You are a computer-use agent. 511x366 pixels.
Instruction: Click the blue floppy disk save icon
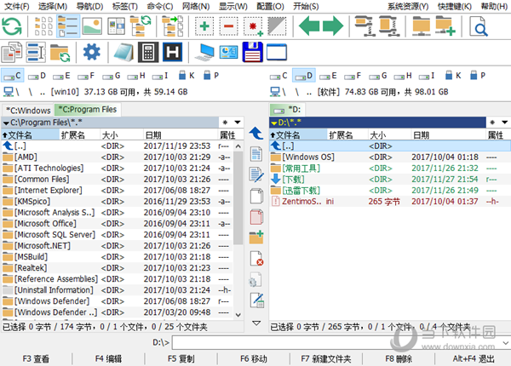pyautogui.click(x=253, y=52)
